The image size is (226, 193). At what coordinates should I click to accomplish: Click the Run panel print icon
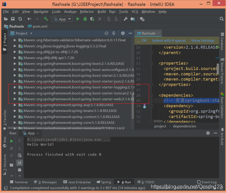[x=19, y=170]
